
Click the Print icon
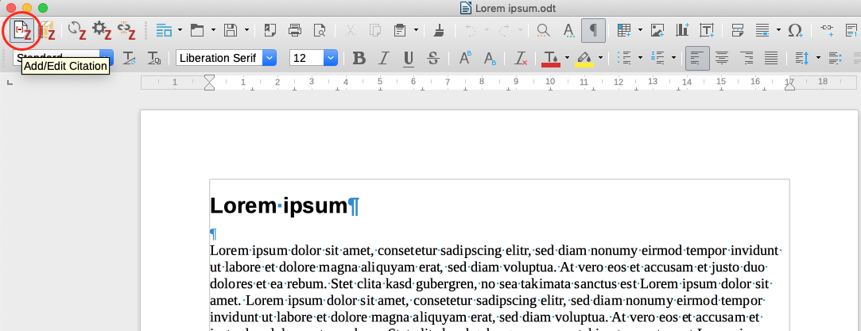(295, 30)
